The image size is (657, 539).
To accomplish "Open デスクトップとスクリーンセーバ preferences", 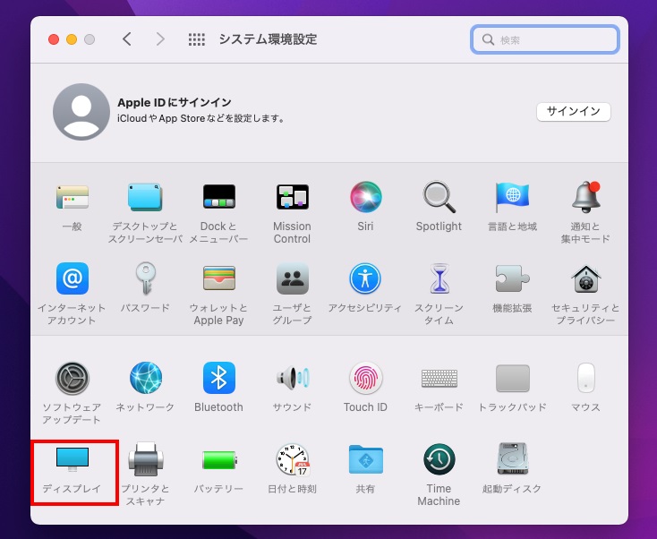I will coord(145,197).
